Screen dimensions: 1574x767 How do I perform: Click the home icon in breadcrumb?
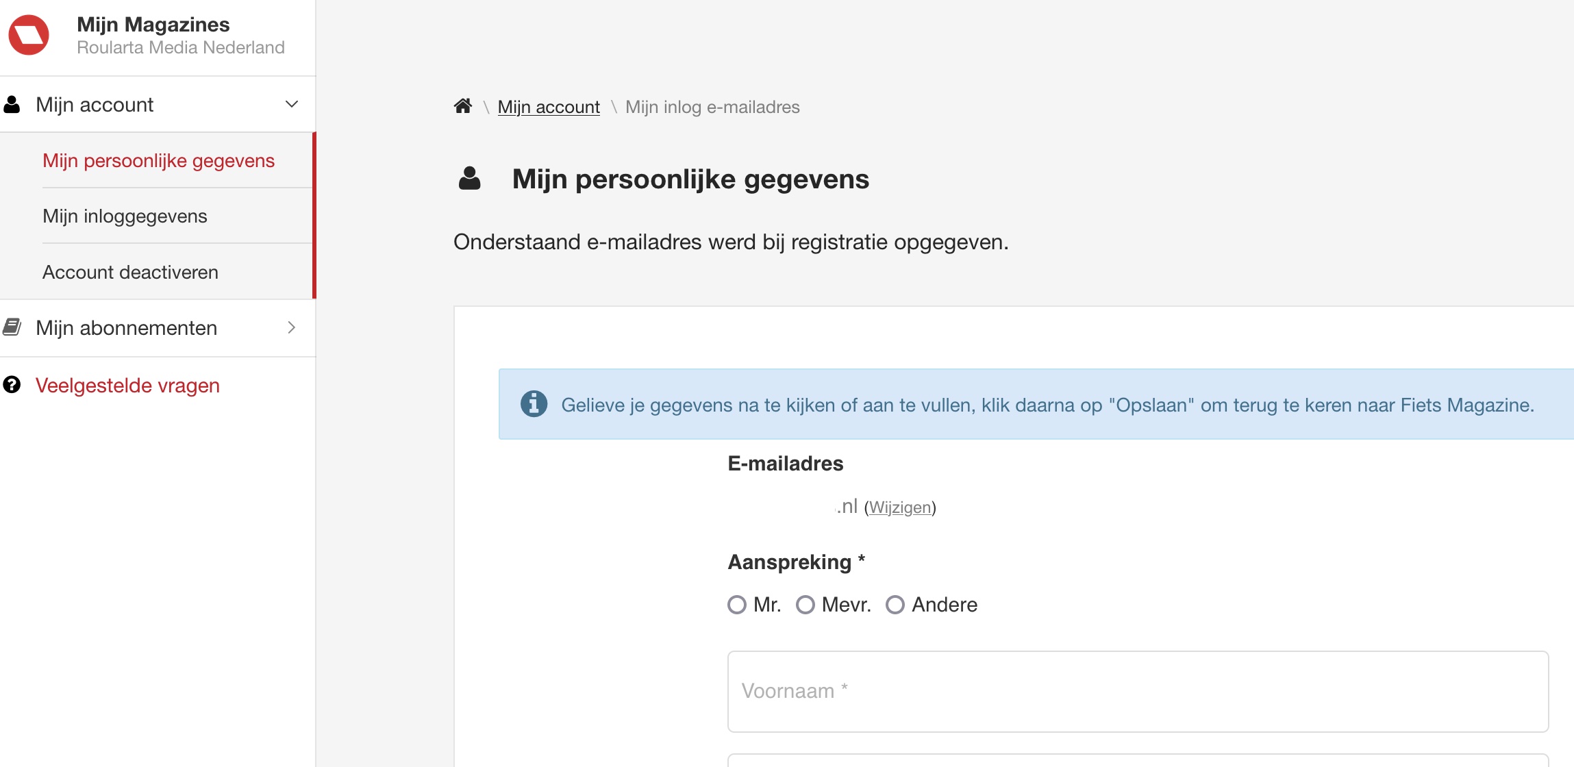[463, 106]
